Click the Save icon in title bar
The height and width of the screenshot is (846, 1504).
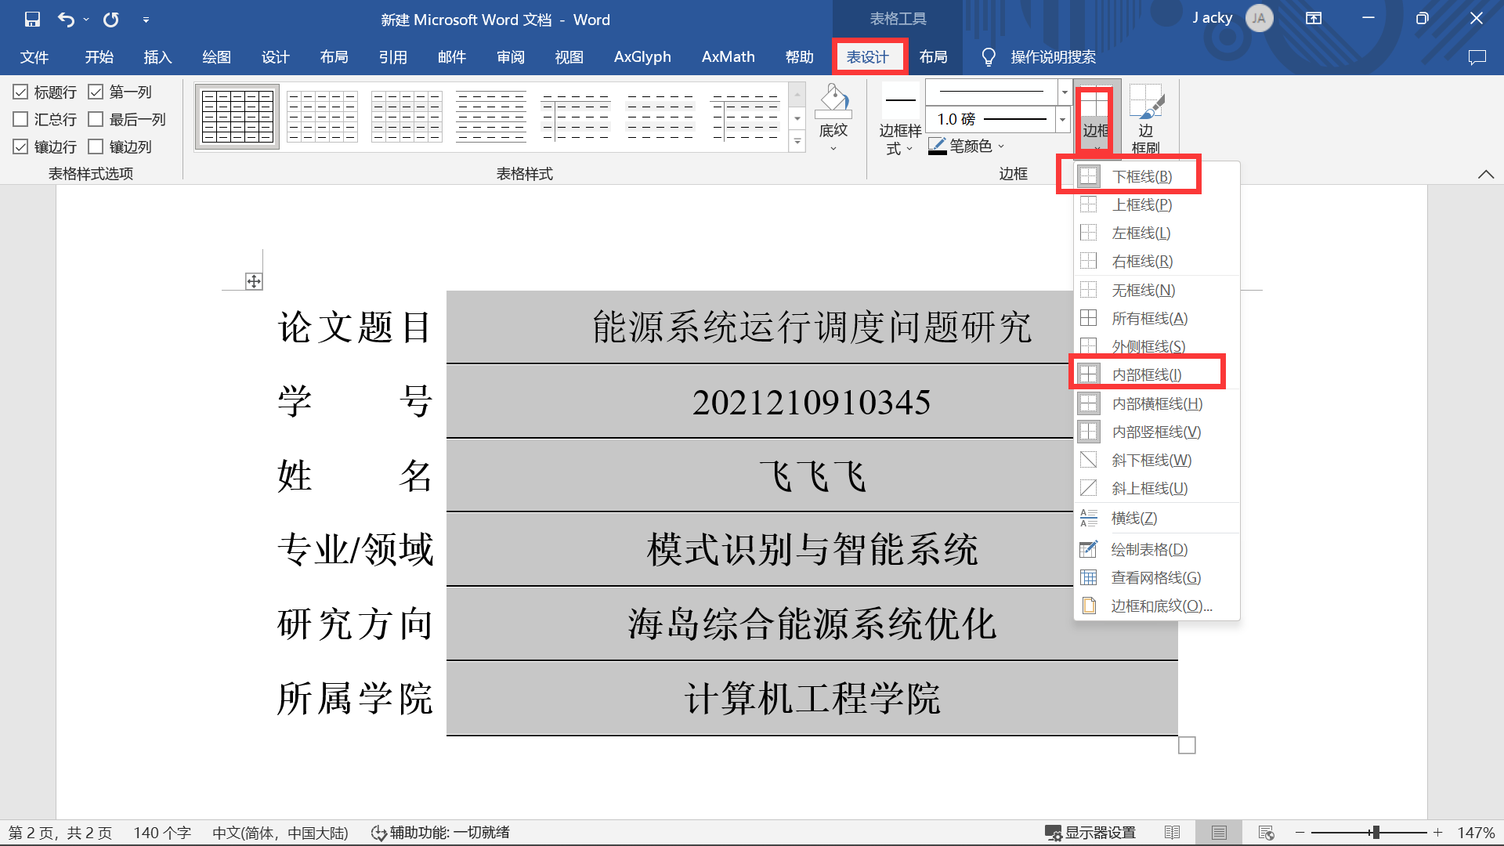pyautogui.click(x=32, y=20)
